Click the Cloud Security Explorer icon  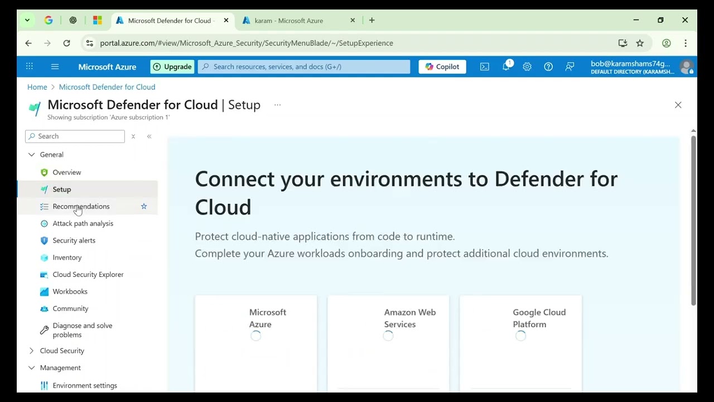44,275
